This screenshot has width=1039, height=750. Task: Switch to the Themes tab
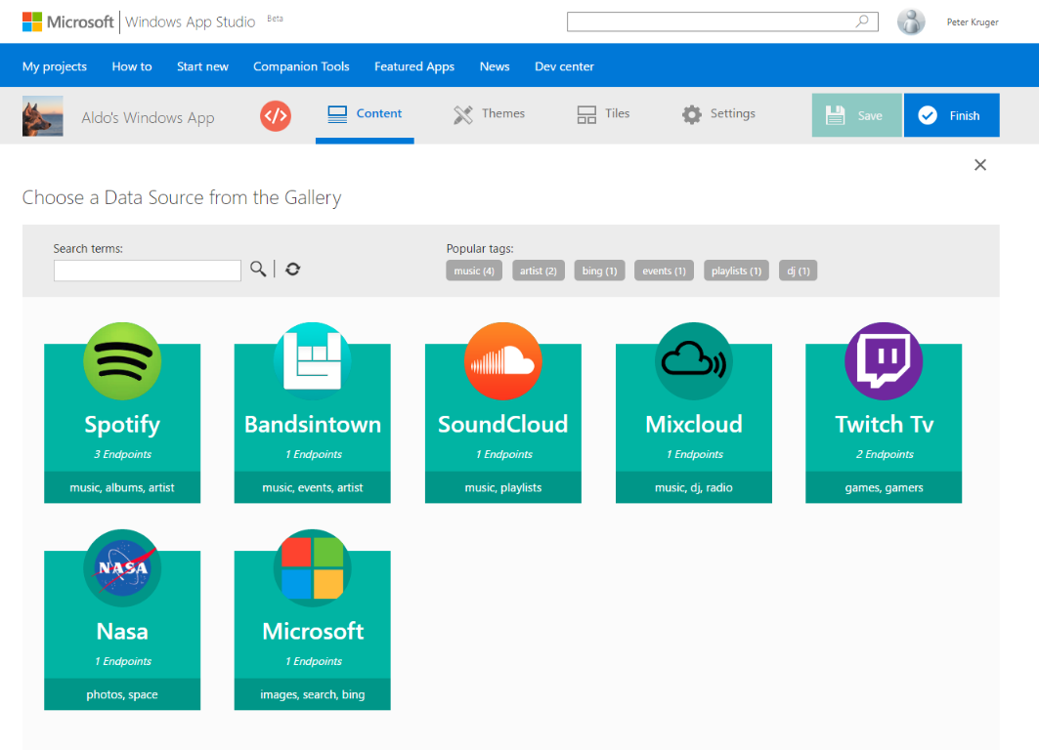click(489, 114)
